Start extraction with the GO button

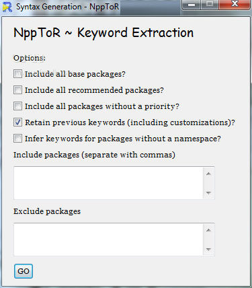click(x=24, y=271)
